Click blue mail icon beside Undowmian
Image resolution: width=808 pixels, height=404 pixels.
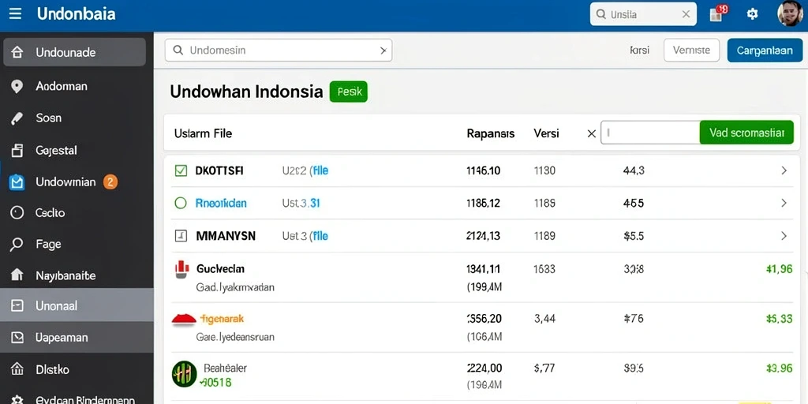17,182
